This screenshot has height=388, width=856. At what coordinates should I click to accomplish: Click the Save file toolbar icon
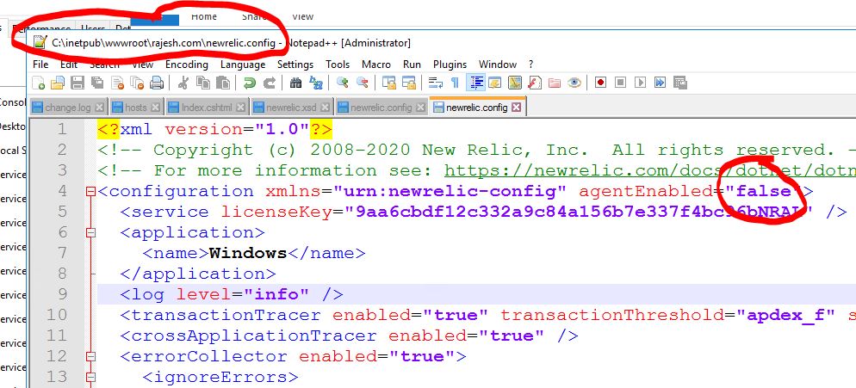pyautogui.click(x=77, y=83)
